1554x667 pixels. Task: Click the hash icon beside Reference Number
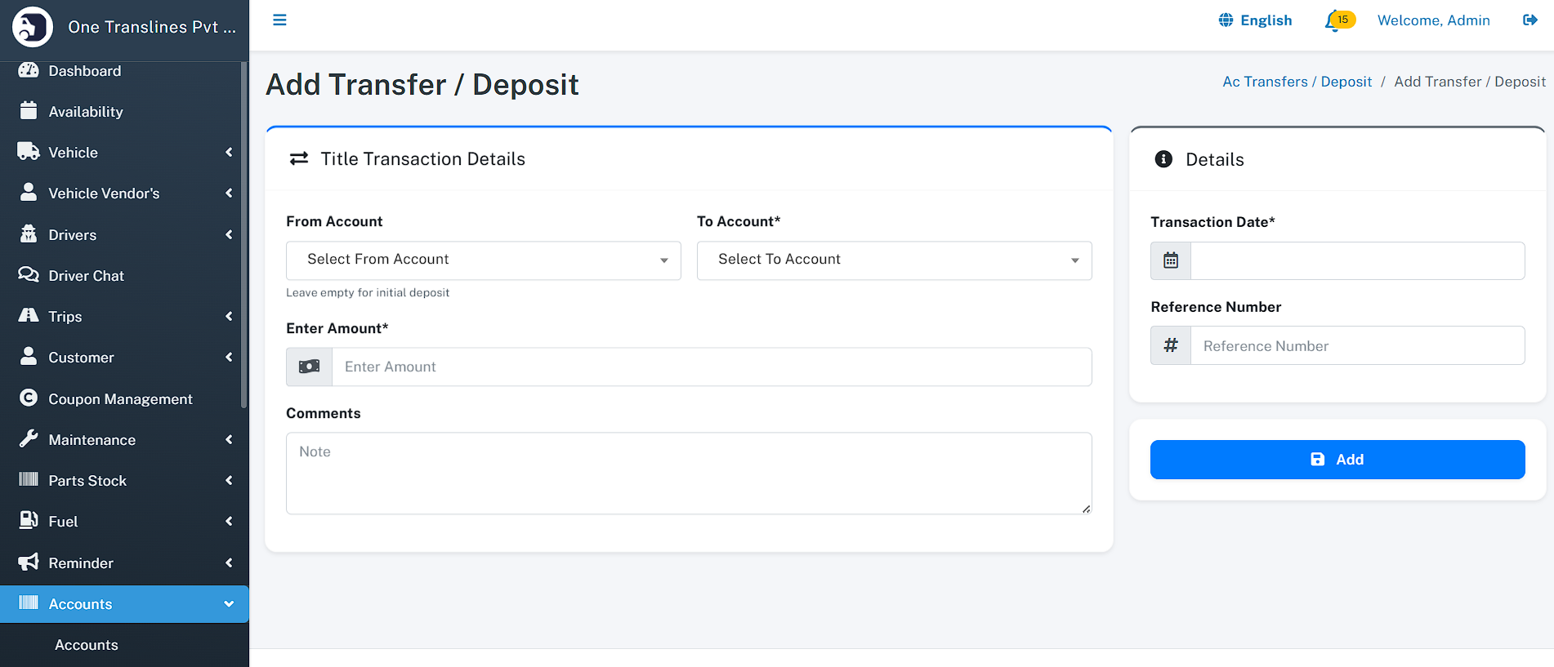click(1171, 346)
